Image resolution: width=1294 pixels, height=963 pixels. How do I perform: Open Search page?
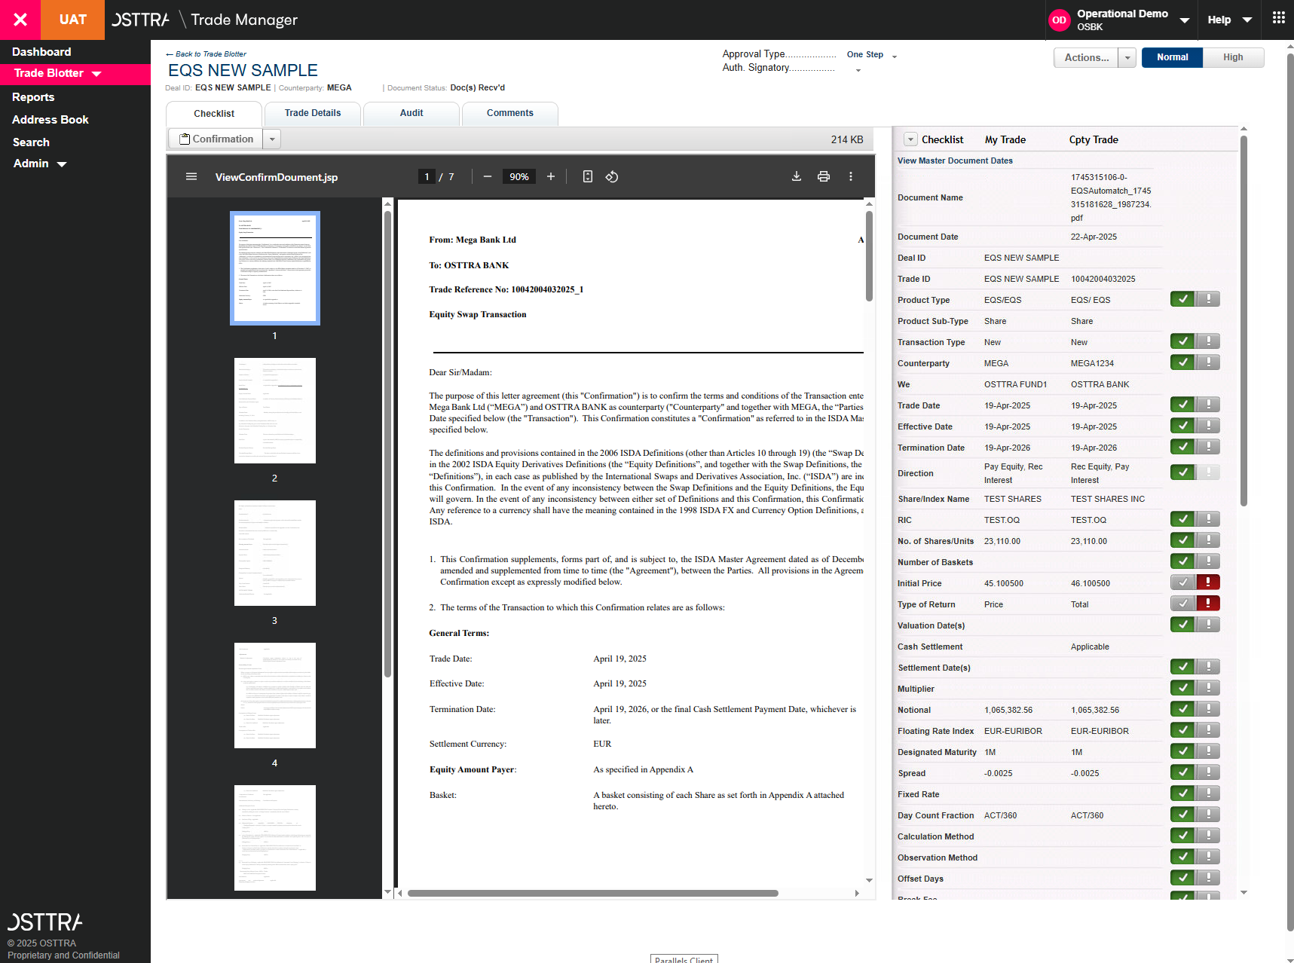pyautogui.click(x=31, y=142)
